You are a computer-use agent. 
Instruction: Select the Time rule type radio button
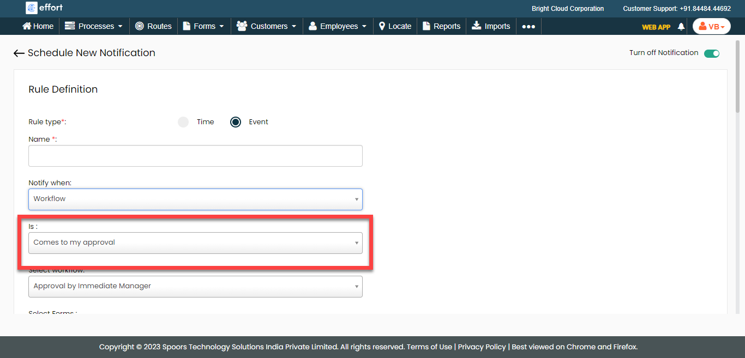click(183, 122)
